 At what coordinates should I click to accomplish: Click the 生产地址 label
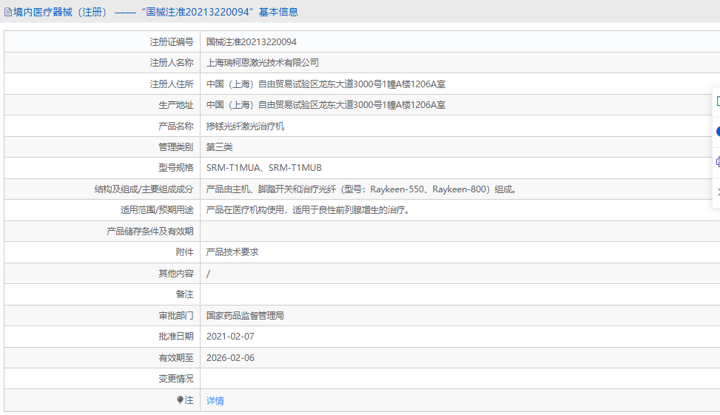click(176, 104)
